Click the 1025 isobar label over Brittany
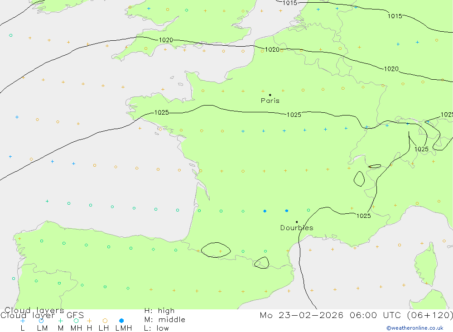Image resolution: width=453 pixels, height=332 pixels. pos(162,112)
